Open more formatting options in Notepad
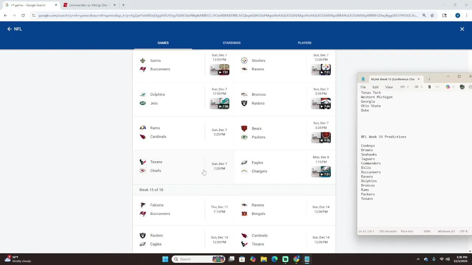 (x=438, y=87)
